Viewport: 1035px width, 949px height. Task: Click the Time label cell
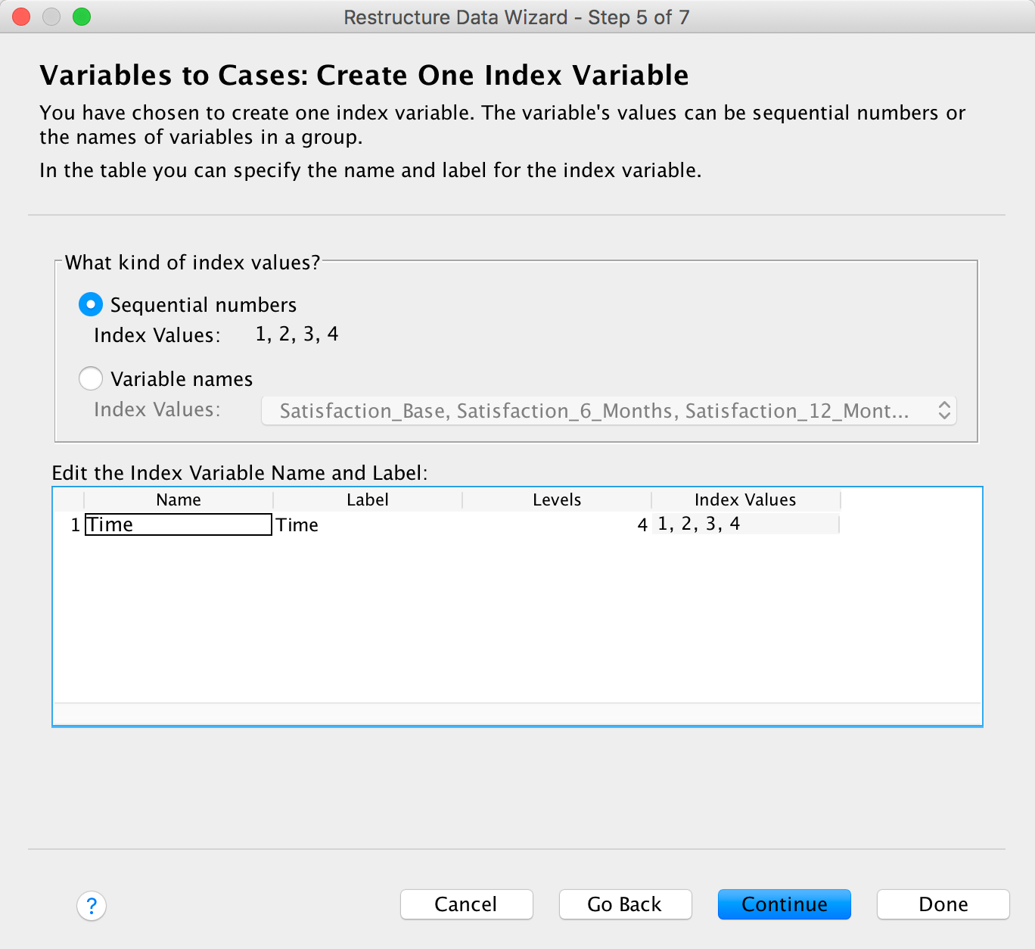pos(368,524)
